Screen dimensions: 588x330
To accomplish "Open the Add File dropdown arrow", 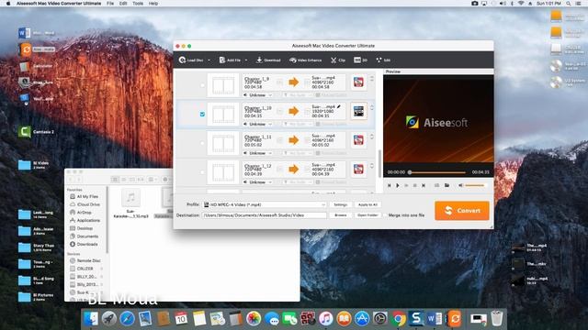I will pos(246,60).
